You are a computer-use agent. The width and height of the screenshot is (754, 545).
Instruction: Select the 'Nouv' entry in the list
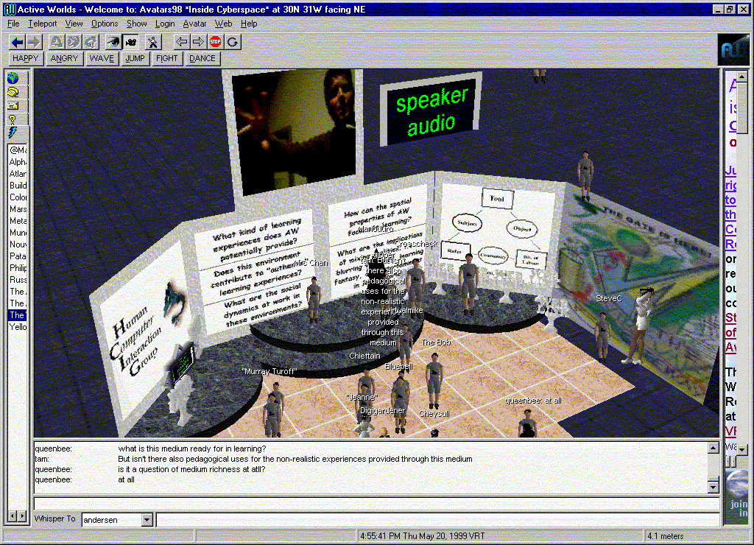(x=18, y=244)
